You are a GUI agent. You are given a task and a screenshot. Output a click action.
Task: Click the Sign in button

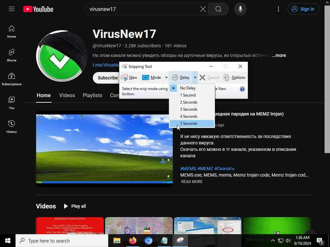point(303,9)
